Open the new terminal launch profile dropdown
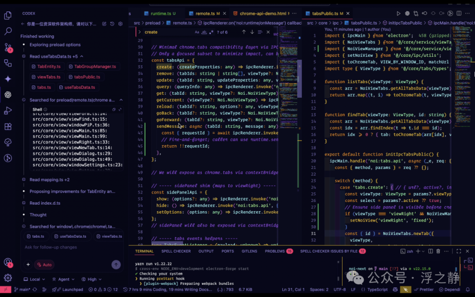 (424, 251)
